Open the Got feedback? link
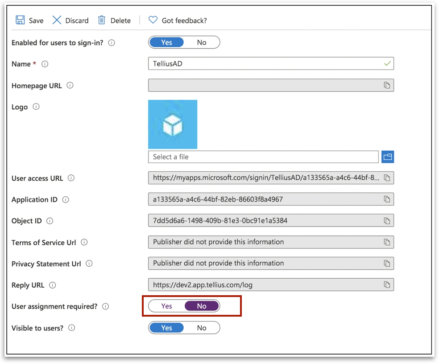 (178, 21)
